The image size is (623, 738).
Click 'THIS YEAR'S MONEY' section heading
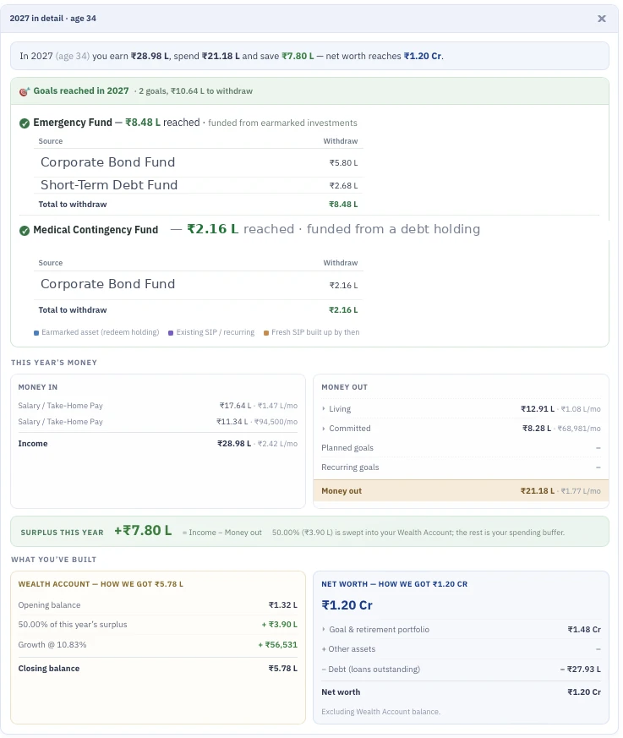[x=54, y=363]
